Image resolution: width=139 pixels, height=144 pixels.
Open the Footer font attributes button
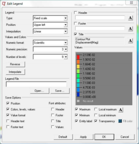[x=130, y=29]
